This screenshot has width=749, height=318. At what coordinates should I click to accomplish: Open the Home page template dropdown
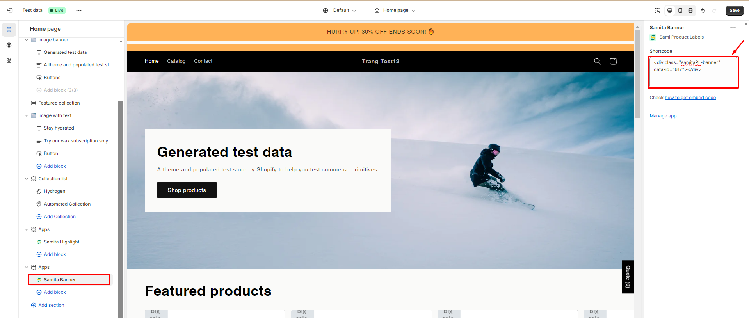point(395,11)
